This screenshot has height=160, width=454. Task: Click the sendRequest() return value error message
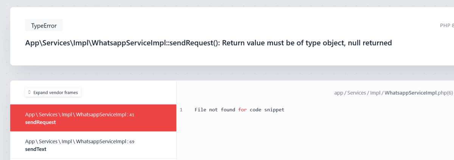[208, 43]
